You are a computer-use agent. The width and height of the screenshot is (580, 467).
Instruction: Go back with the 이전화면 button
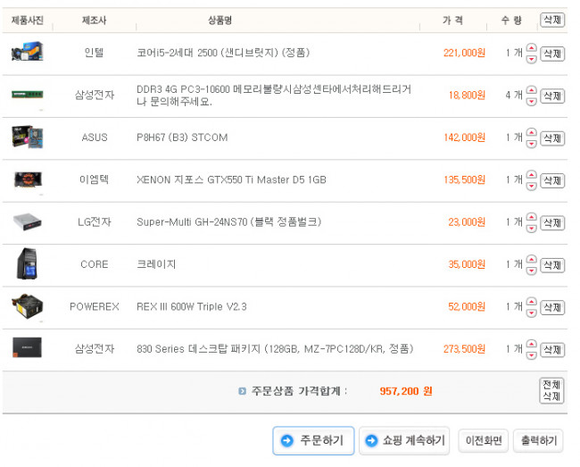coord(484,440)
